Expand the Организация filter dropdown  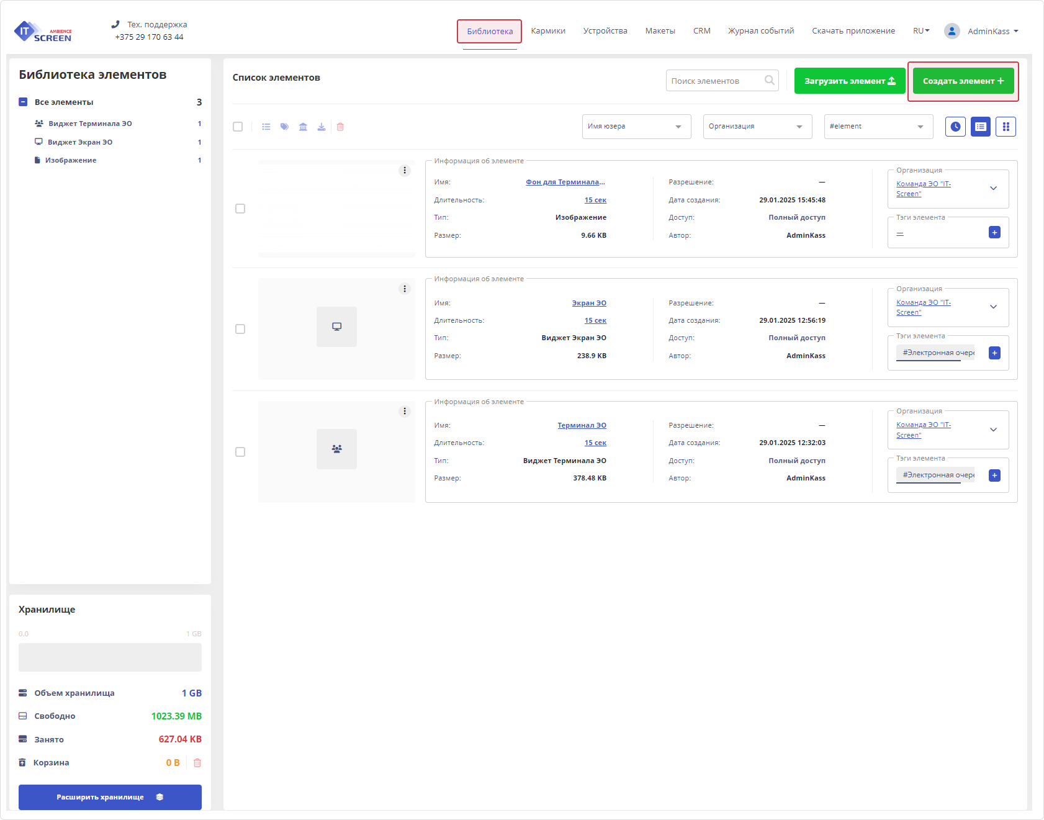click(757, 127)
